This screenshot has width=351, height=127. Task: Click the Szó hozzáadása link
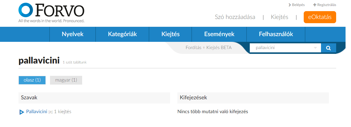pyautogui.click(x=235, y=17)
